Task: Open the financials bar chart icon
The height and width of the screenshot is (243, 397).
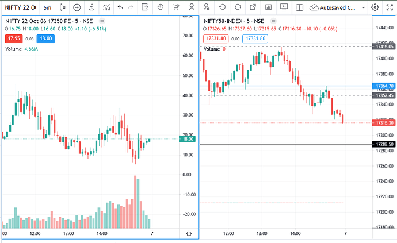Action: point(268,7)
